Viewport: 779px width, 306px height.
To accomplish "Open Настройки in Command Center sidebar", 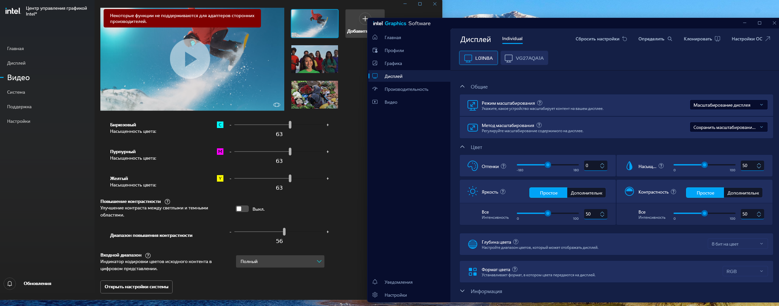I will pyautogui.click(x=19, y=121).
